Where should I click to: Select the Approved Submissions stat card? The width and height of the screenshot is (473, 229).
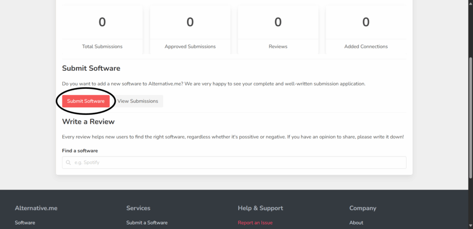click(190, 30)
